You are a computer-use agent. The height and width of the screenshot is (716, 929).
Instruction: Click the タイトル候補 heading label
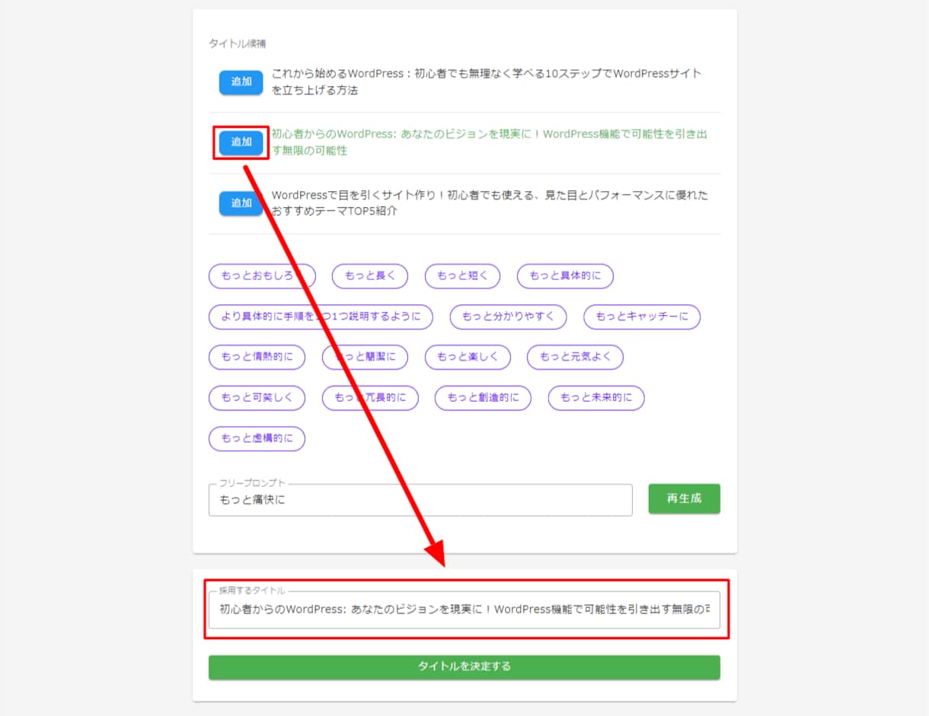pyautogui.click(x=238, y=44)
